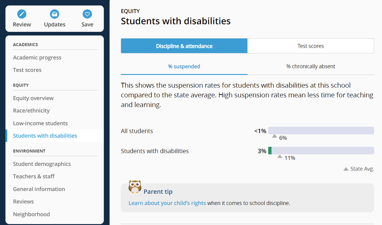Open Student demographics under Environment
Viewport: 382px width, 225px height.
(42, 164)
